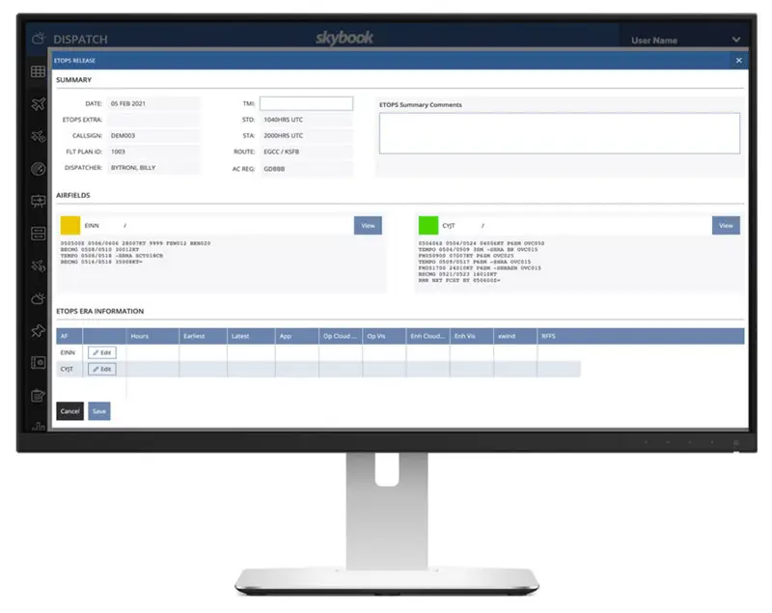Click the presentation screen sidebar icon
772x613 pixels.
coord(39,201)
